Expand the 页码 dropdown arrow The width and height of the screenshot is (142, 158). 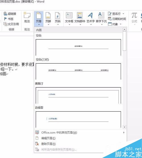click(x=58, y=24)
